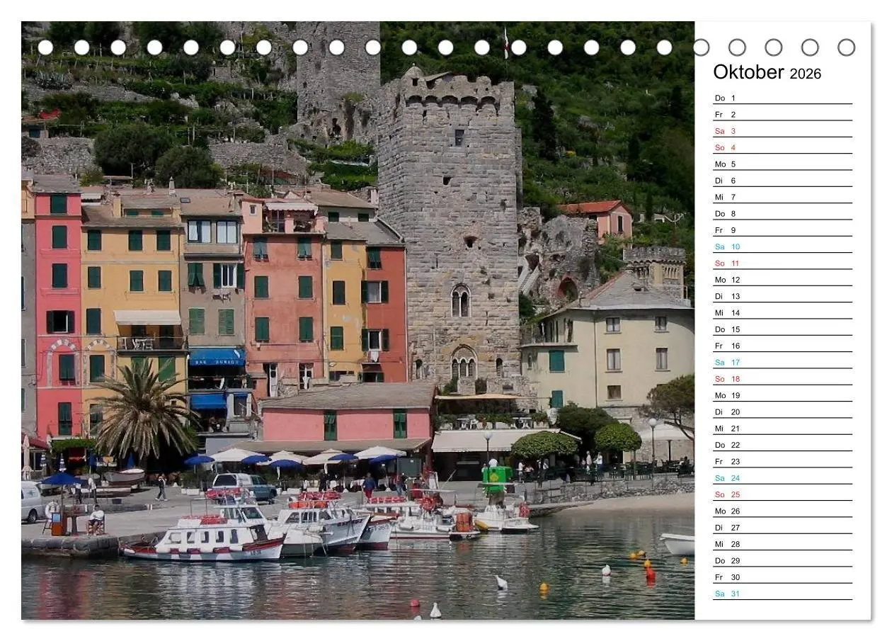Select the row 'Mi 7'
Screen dimensions: 892x641
point(782,196)
